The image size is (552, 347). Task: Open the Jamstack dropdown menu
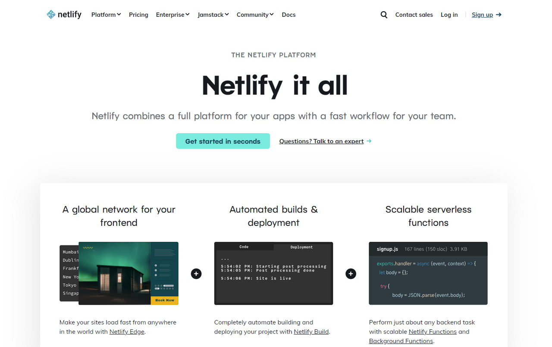[x=213, y=15]
